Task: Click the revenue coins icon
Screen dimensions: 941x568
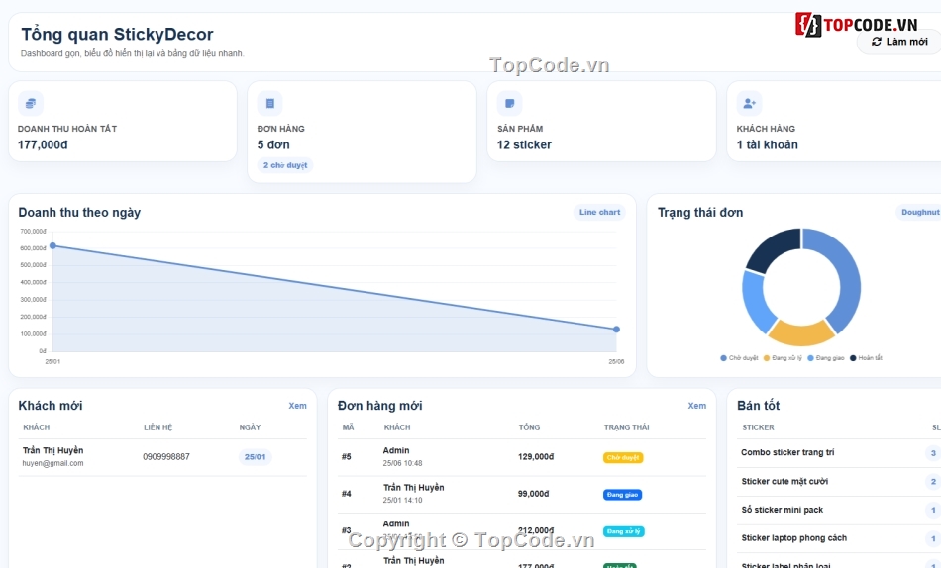Action: click(31, 104)
